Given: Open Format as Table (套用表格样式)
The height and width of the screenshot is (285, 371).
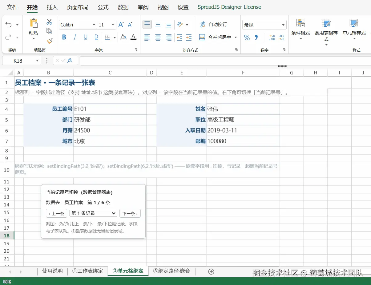Looking at the screenshot, I should click(x=326, y=32).
